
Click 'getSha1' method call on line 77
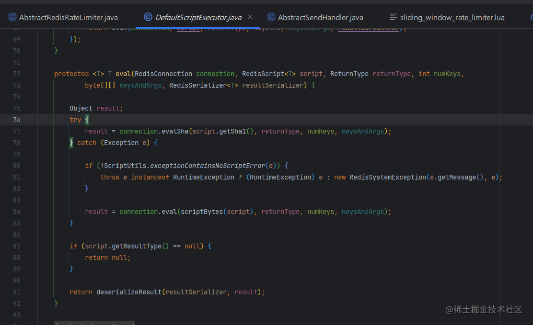232,132
